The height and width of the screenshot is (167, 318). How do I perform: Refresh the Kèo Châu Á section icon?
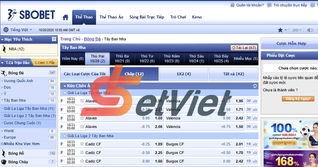255,86
